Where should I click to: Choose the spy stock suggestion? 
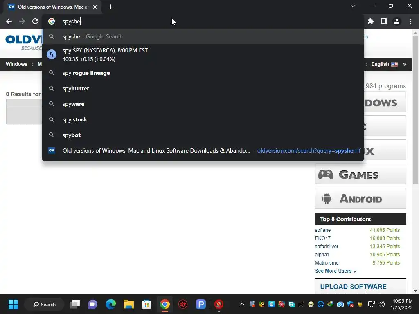pyautogui.click(x=203, y=119)
